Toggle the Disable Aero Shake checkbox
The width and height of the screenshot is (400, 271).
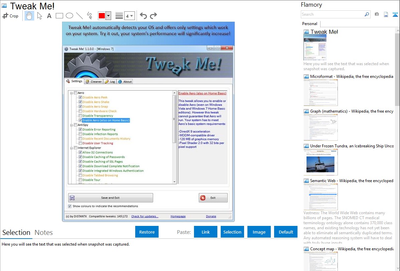[80, 102]
